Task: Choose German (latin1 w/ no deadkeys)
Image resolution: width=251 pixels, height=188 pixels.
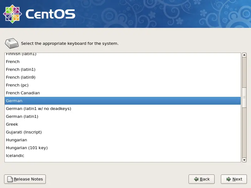Action: coord(123,108)
